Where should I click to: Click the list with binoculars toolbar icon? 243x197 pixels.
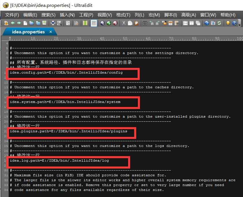[177, 23]
